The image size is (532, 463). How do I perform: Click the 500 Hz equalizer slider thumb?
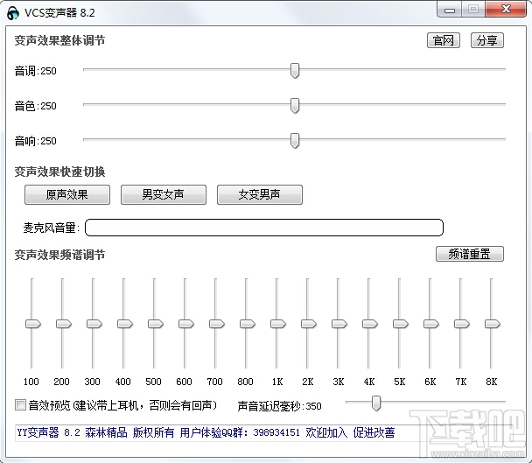tap(156, 324)
